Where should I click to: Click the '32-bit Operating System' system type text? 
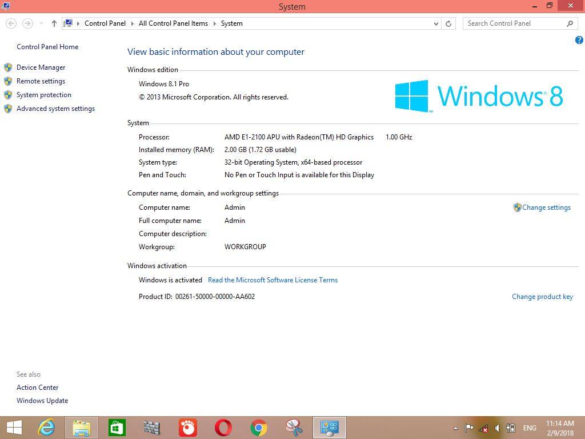261,162
